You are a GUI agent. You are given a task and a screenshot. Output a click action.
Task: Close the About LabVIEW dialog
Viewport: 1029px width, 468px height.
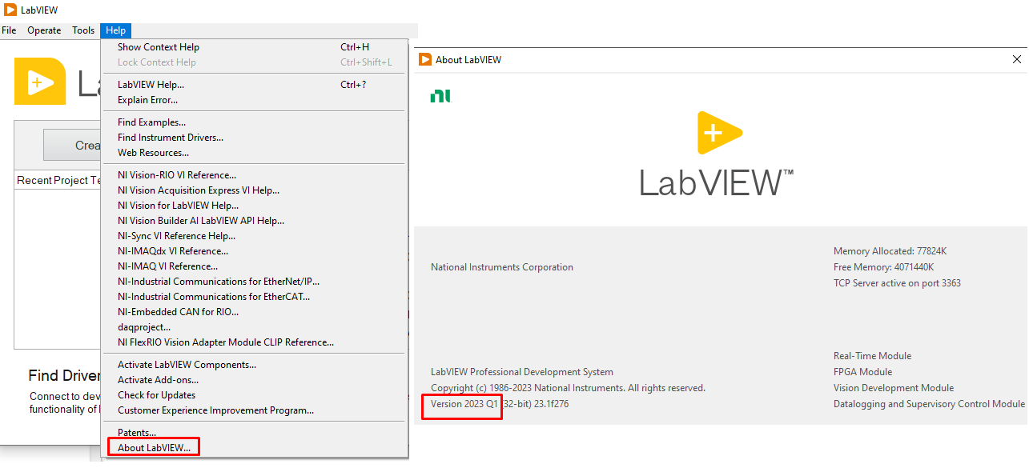tap(1017, 59)
